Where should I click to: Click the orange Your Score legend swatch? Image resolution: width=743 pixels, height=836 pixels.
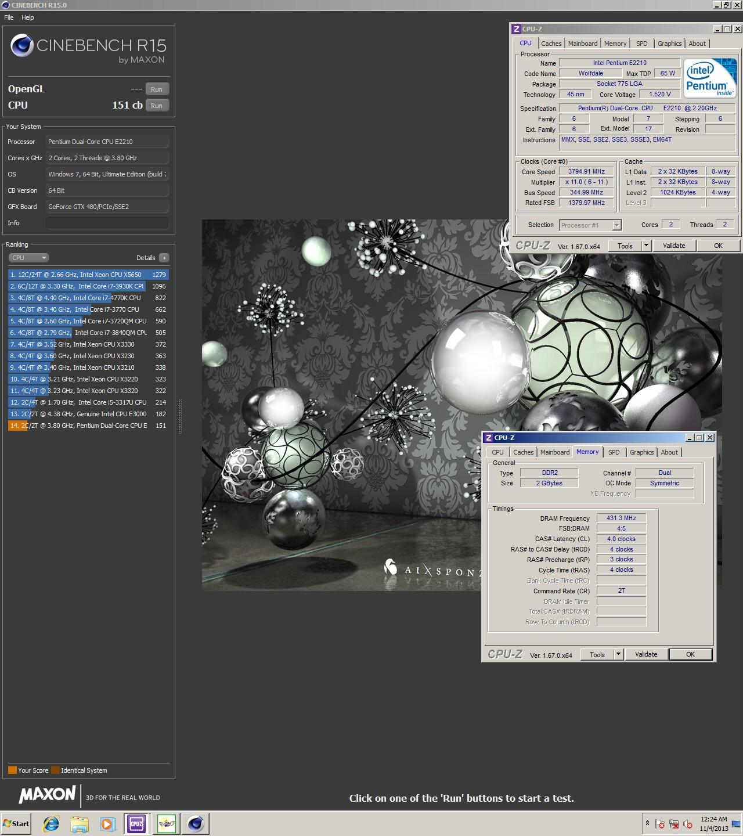(x=12, y=770)
